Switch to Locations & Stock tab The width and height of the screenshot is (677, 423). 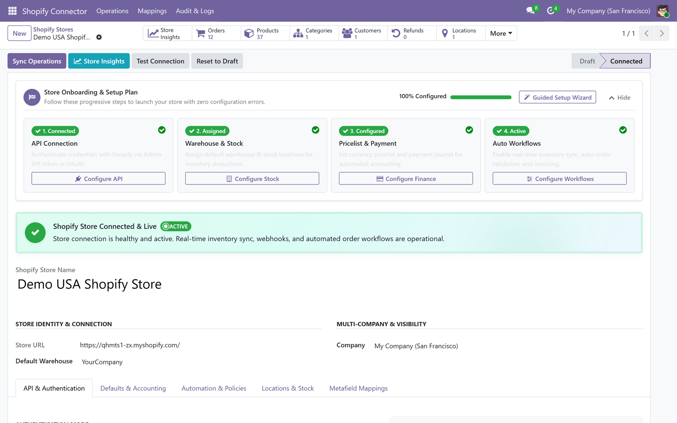(x=288, y=388)
